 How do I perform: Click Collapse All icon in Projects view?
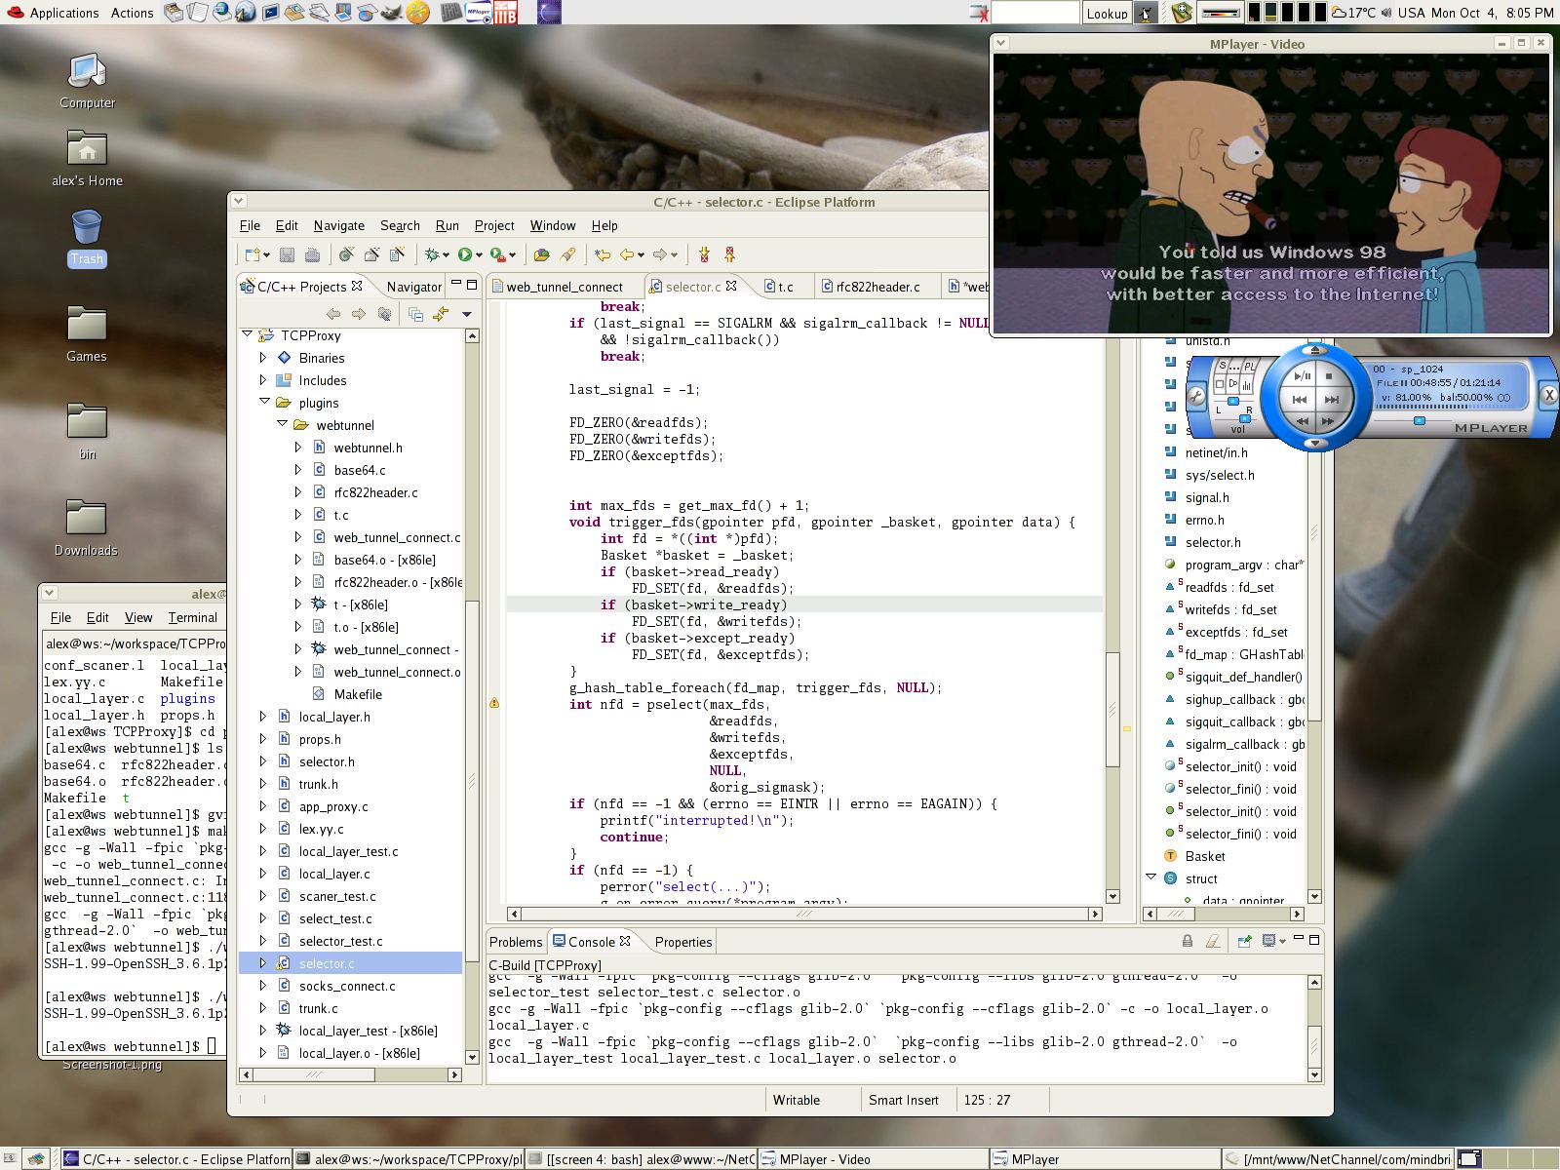(415, 314)
